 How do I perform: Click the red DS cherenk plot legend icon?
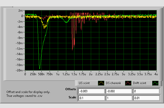point(128,83)
